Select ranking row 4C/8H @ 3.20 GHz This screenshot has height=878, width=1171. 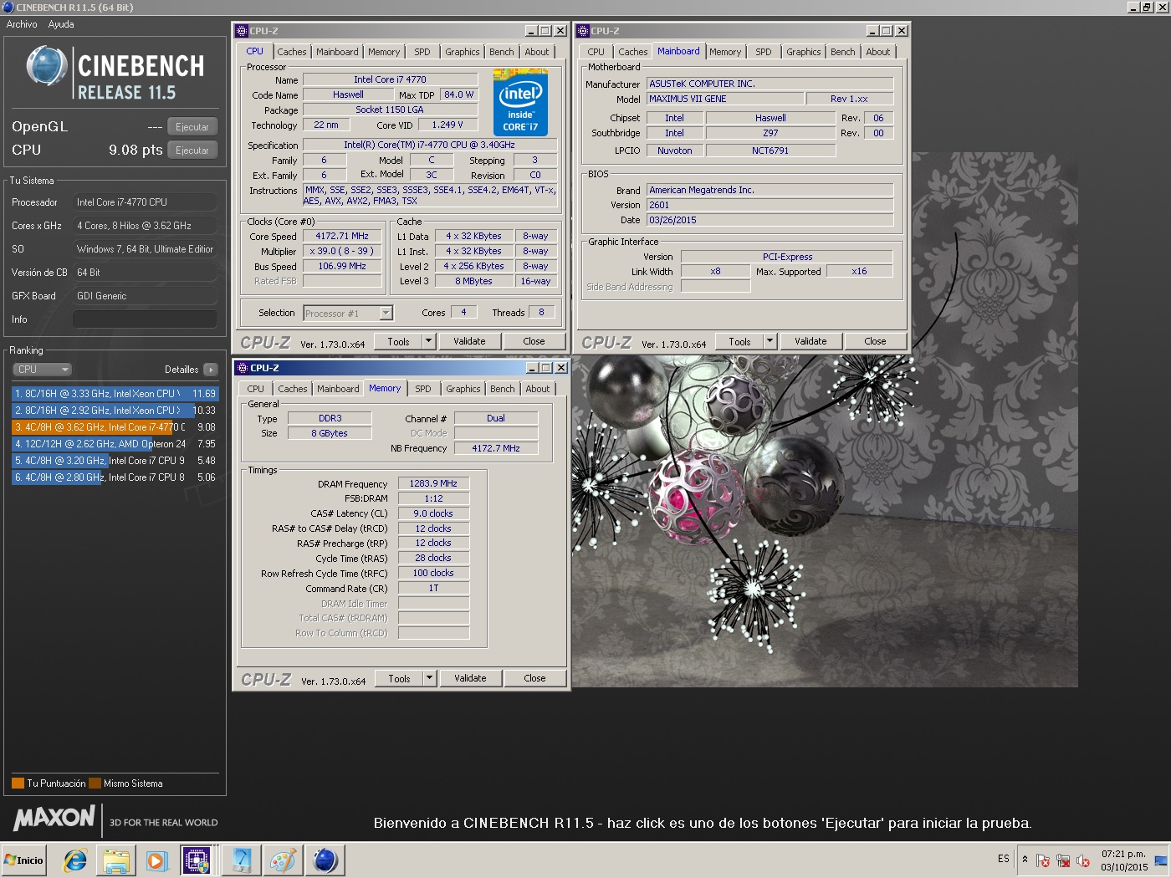(x=115, y=461)
